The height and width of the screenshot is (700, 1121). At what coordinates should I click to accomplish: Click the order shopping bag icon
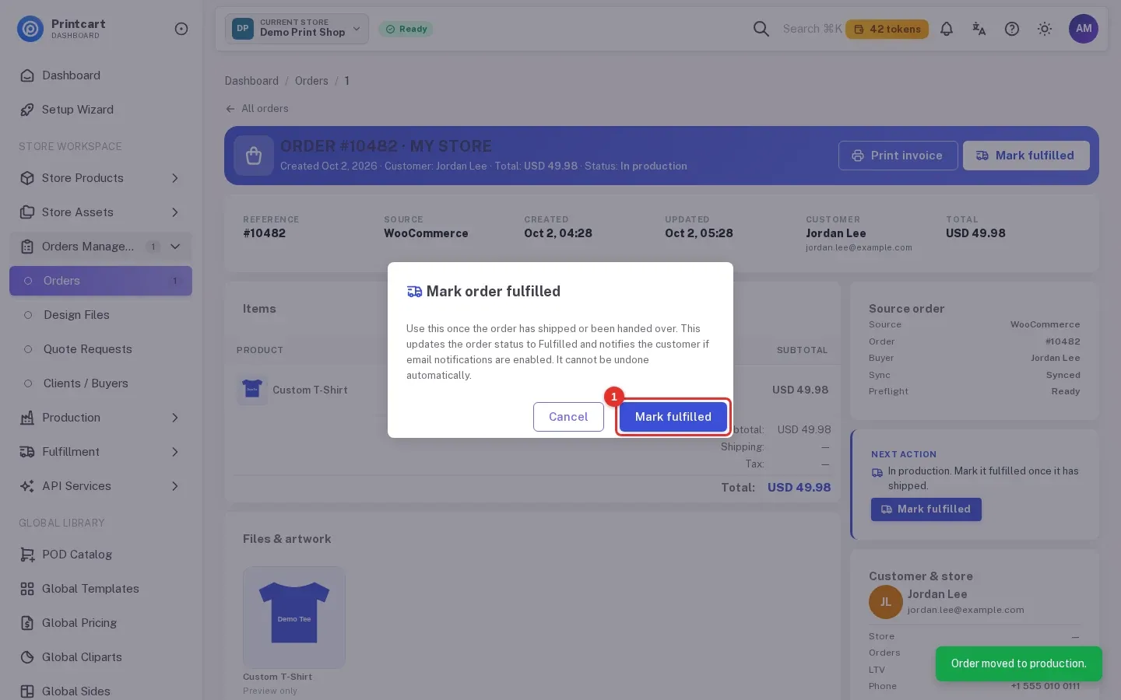(x=254, y=156)
